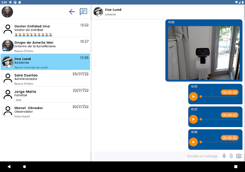Focus the Escribe un mensaje input field
The height and width of the screenshot is (172, 245).
coord(156,156)
